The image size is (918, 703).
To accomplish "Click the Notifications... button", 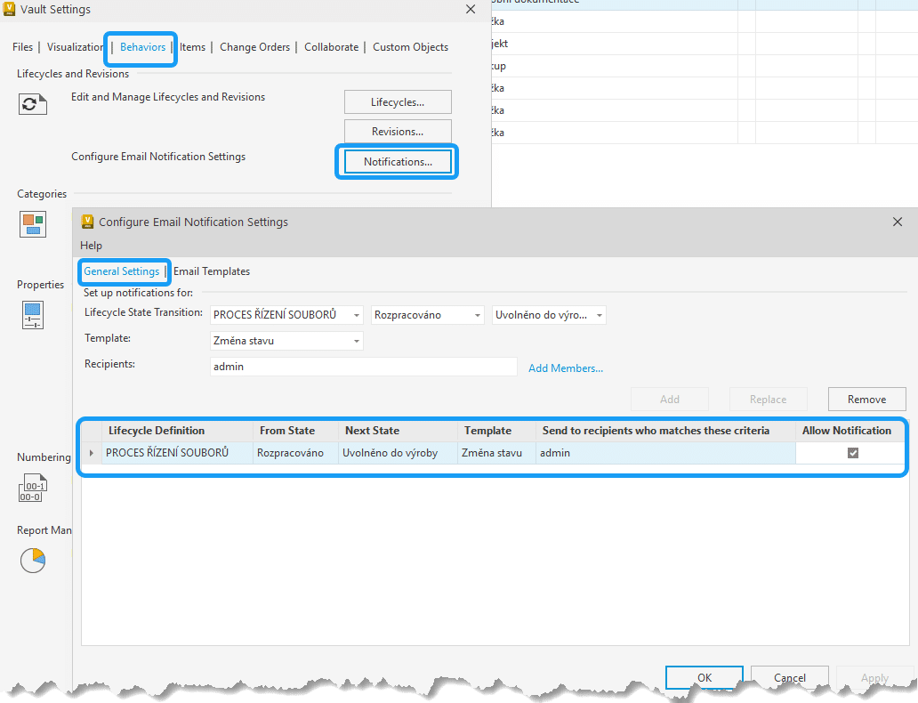I will point(398,162).
